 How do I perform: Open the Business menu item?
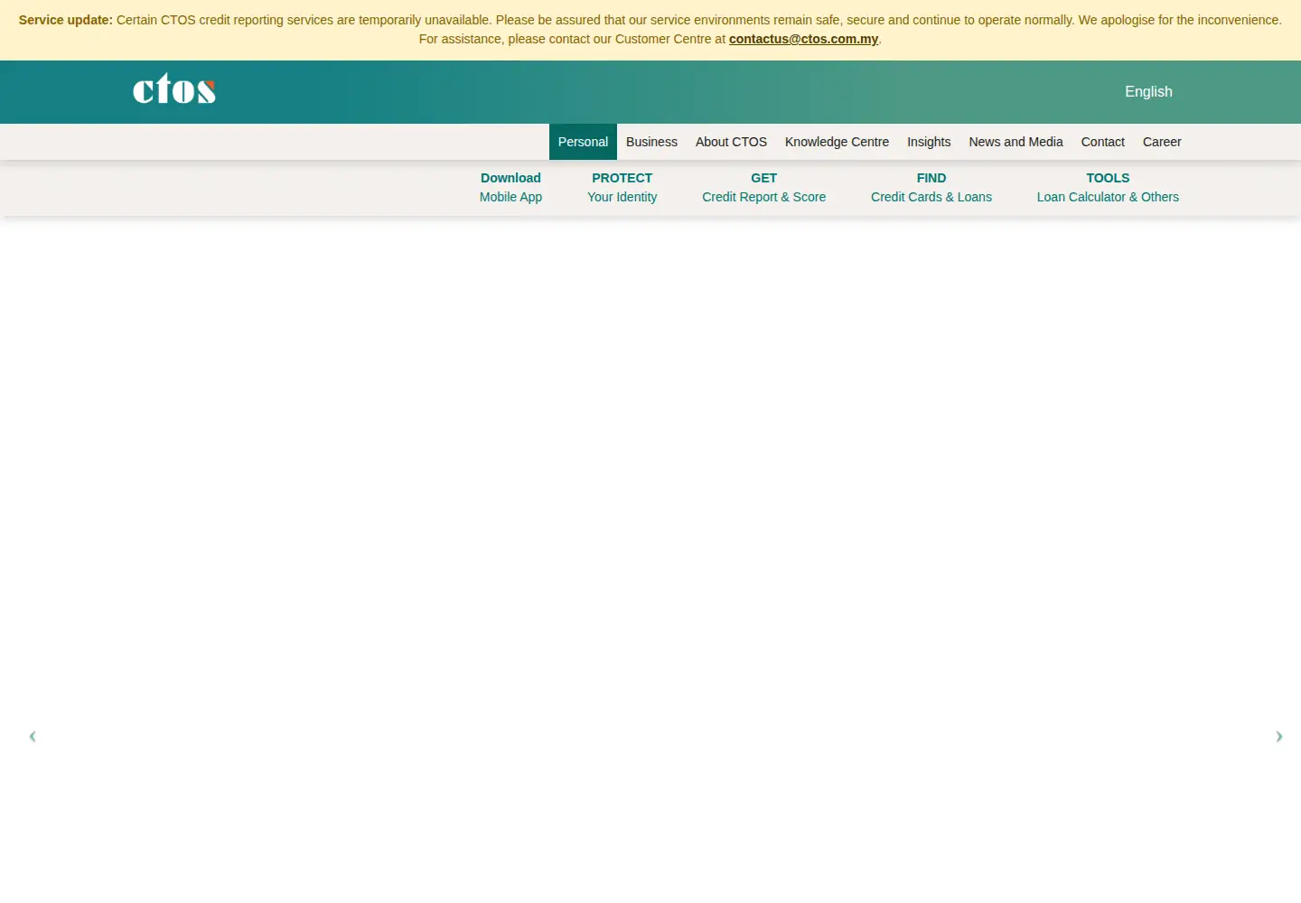651,142
